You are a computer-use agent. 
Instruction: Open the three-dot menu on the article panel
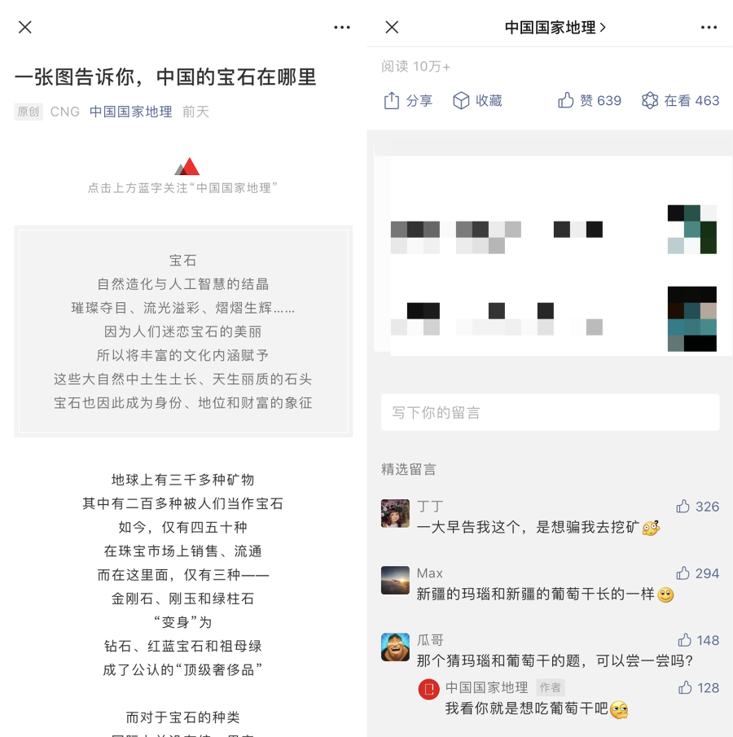click(342, 27)
